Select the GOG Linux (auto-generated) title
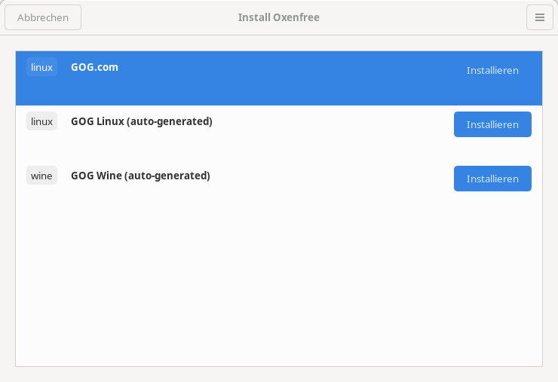 coord(141,121)
